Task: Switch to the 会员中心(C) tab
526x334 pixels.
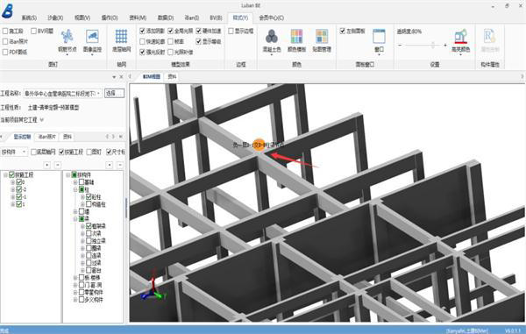Action: [x=272, y=18]
